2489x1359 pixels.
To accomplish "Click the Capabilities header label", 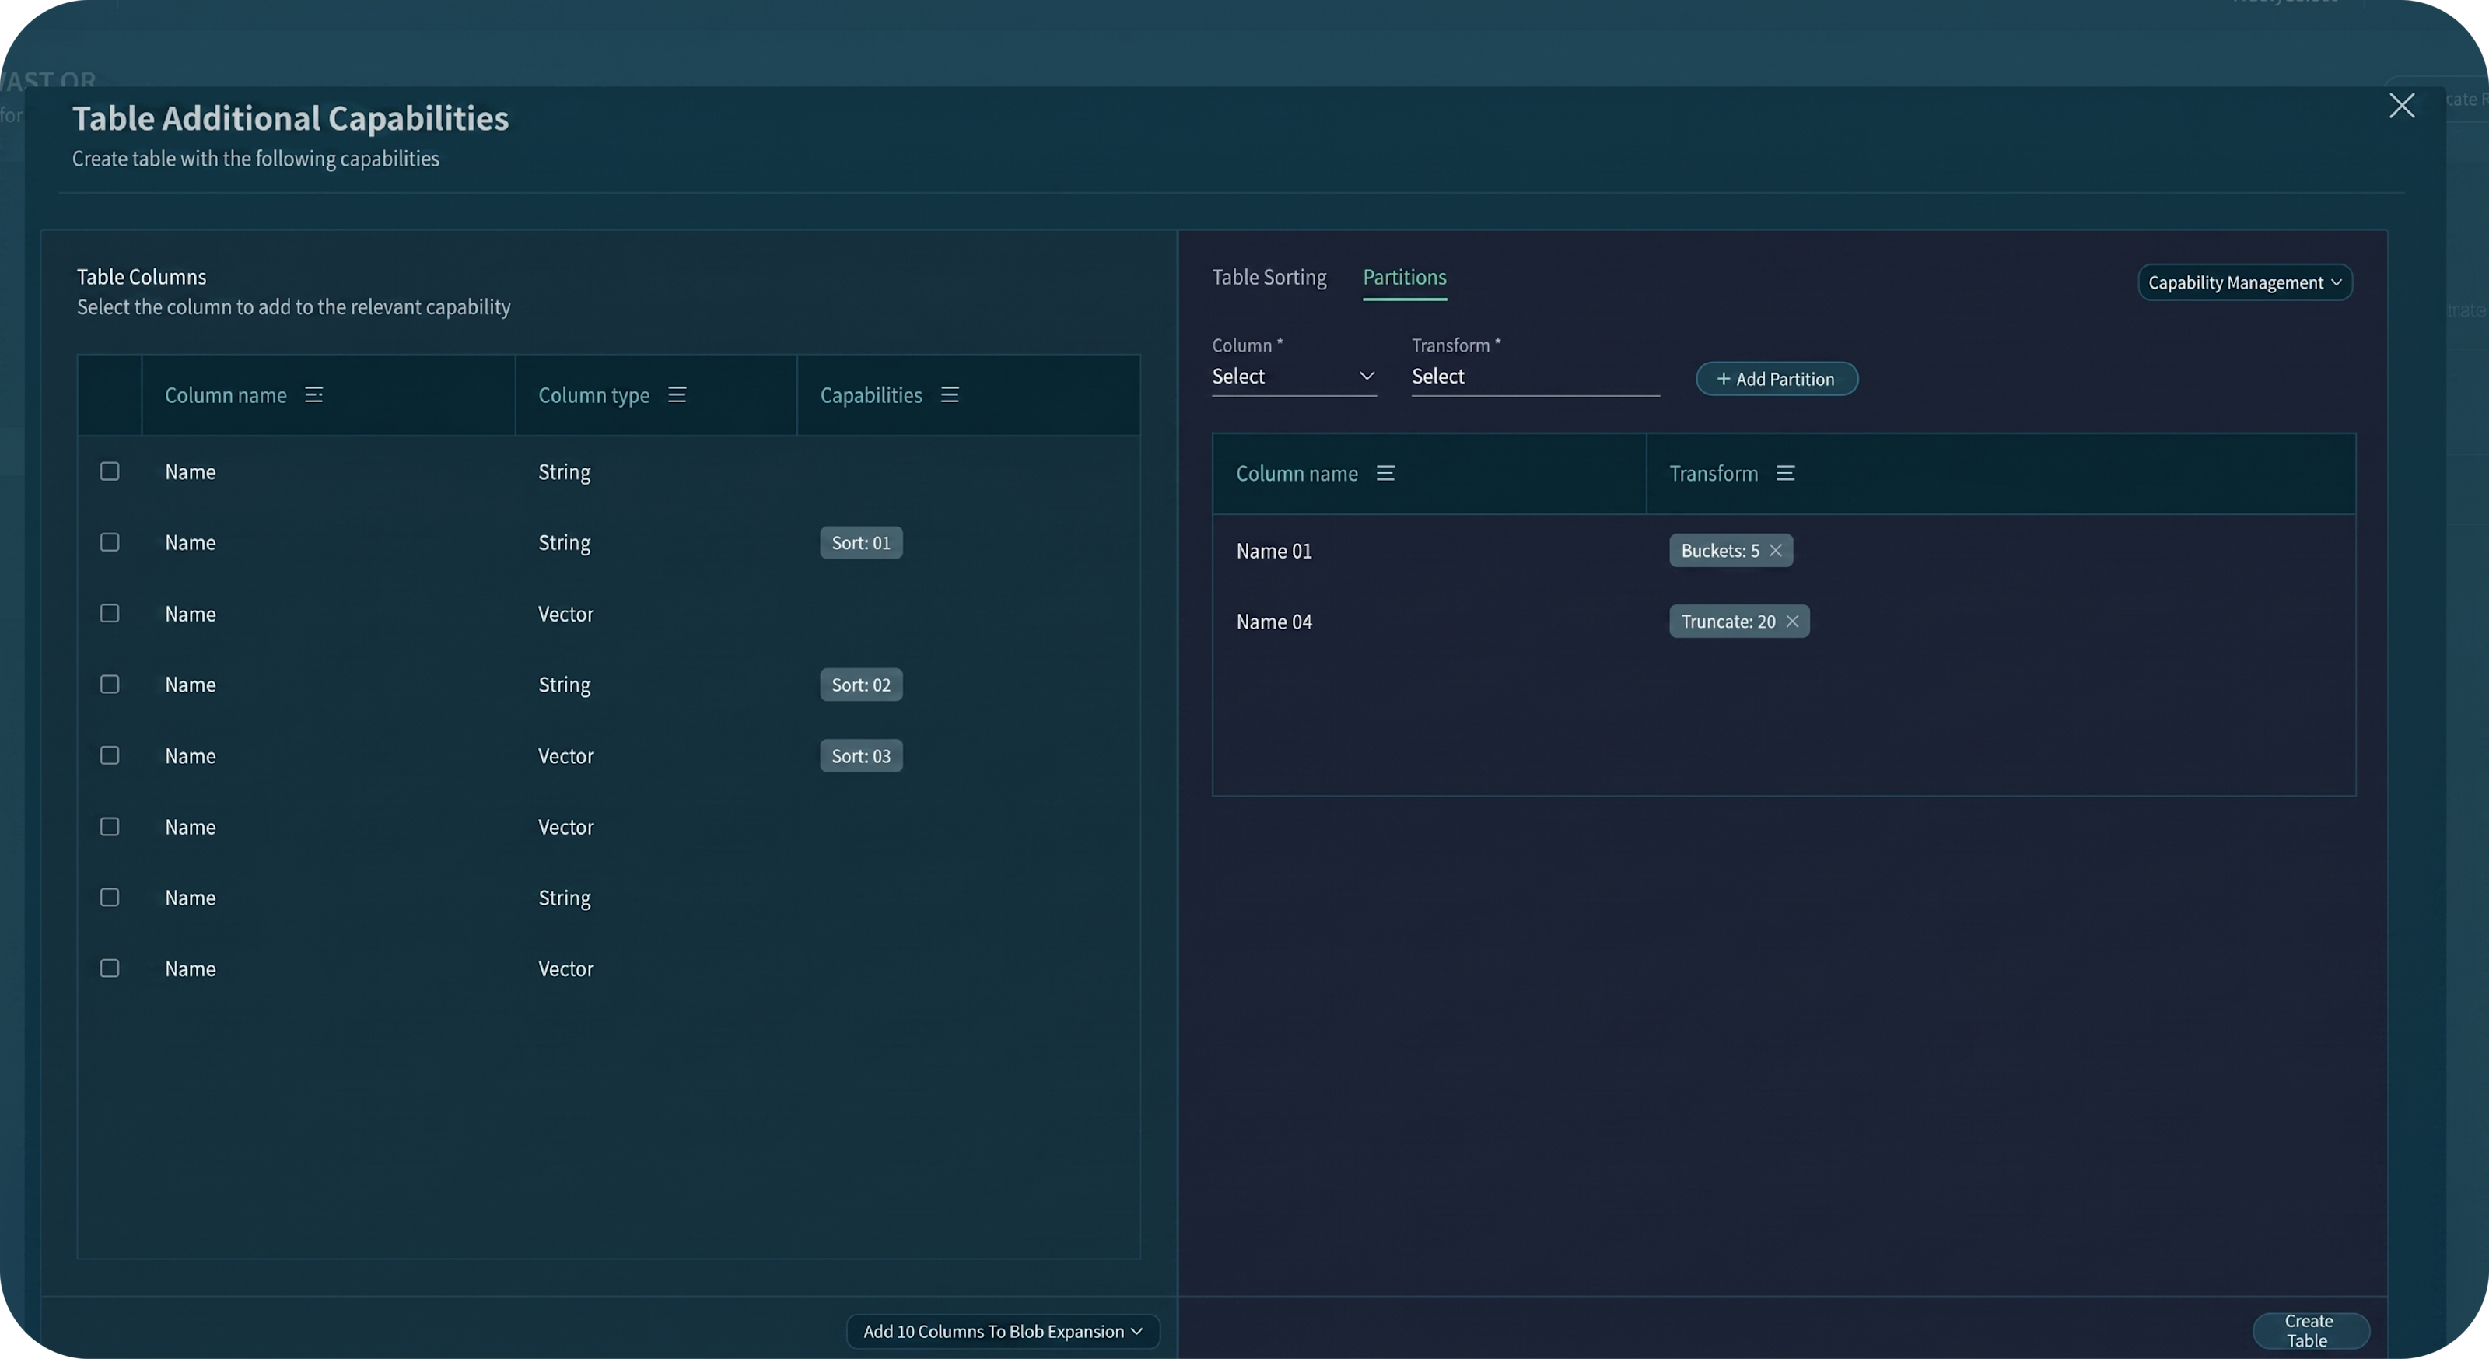I will 871,395.
